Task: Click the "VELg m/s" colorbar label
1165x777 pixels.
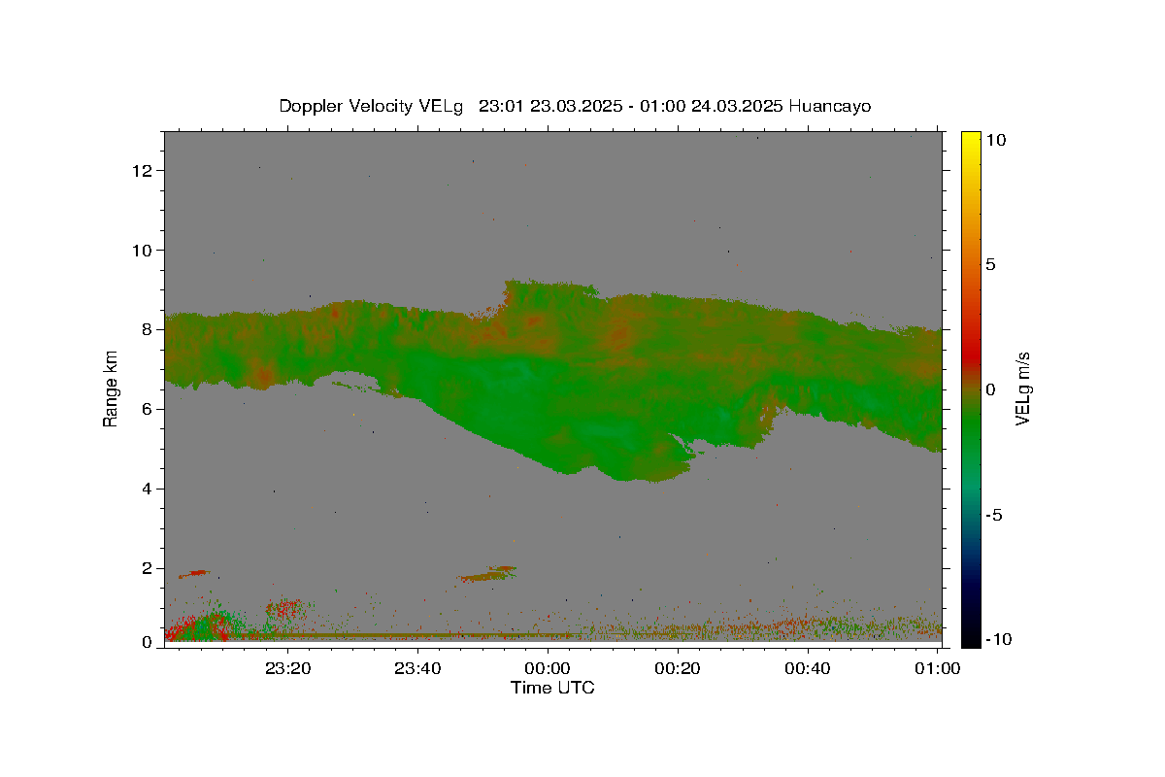Action: coord(1022,388)
